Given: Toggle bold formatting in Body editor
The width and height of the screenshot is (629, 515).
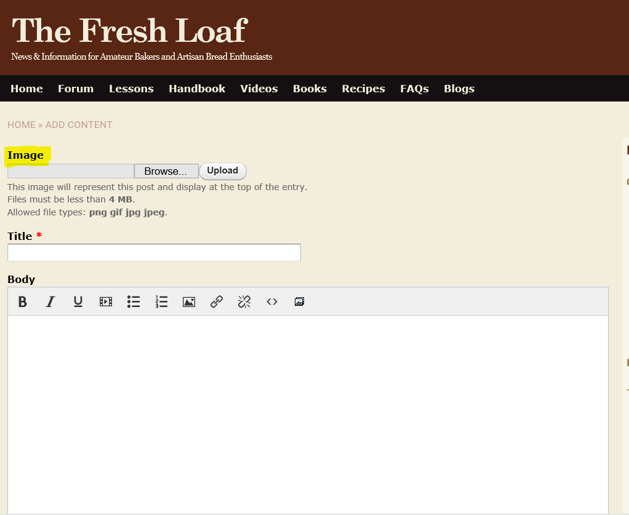Looking at the screenshot, I should pyautogui.click(x=23, y=301).
